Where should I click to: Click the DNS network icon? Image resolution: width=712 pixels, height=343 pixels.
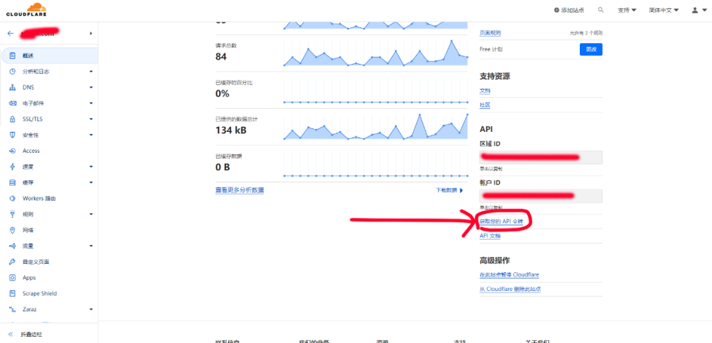13,87
